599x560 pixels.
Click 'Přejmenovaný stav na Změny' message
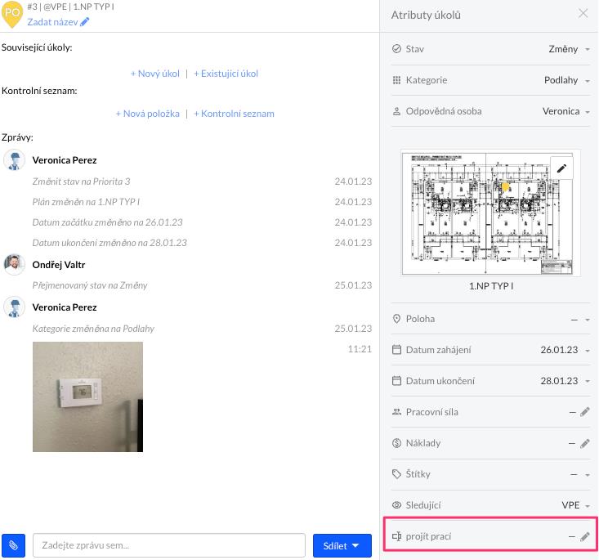click(x=90, y=285)
